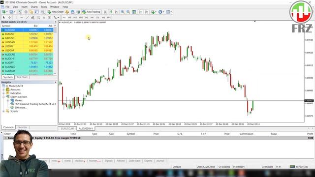Switch to D1 timeframe button

97,18
